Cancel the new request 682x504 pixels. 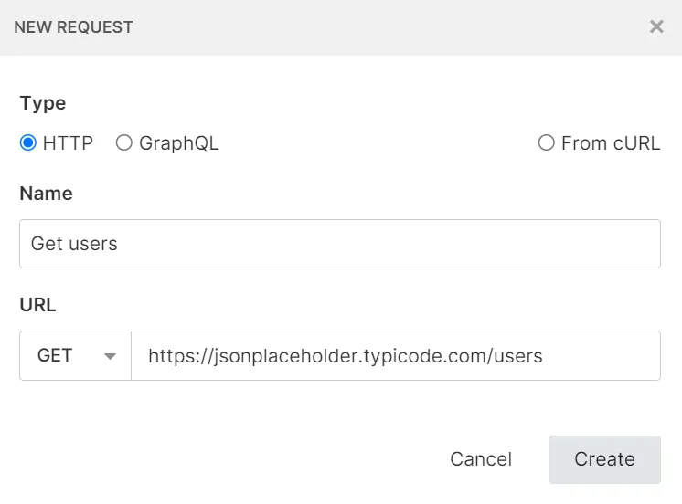[481, 459]
